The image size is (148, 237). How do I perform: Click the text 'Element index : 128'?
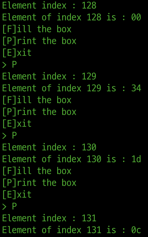pyautogui.click(x=49, y=5)
